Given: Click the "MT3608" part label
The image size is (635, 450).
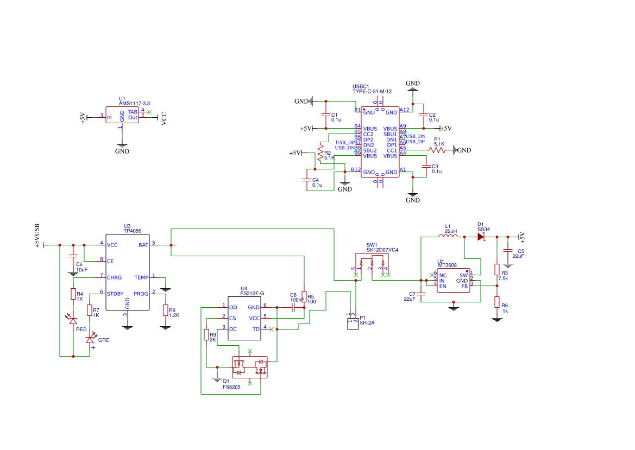Looking at the screenshot, I should pos(448,265).
